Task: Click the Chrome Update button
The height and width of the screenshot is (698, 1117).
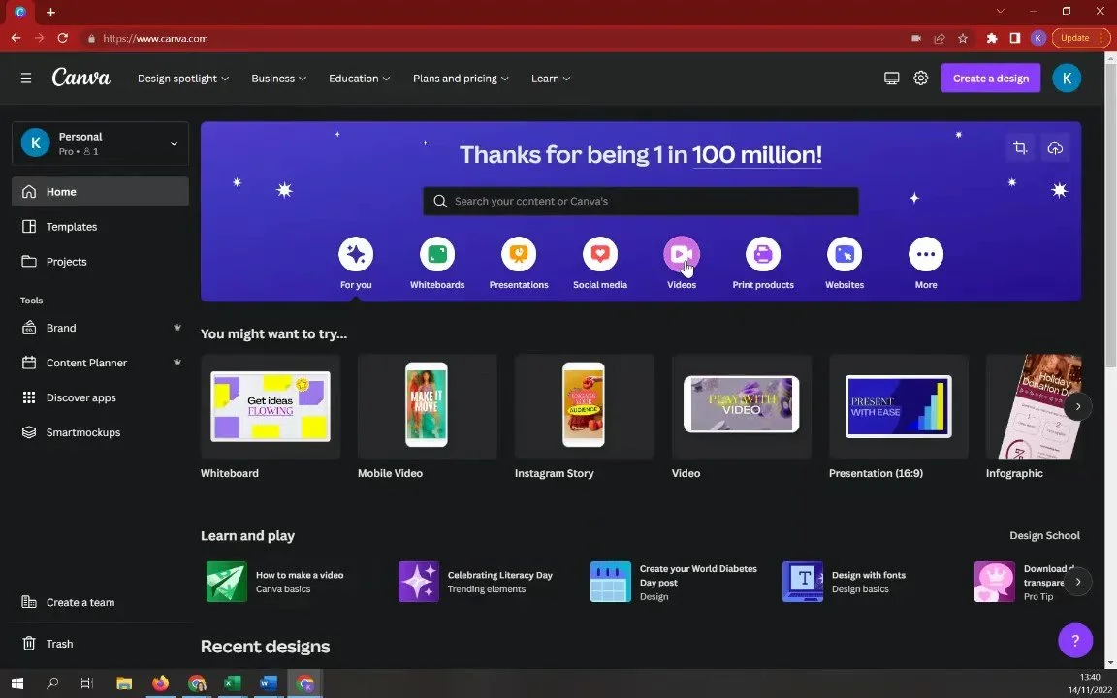Action: (x=1080, y=39)
